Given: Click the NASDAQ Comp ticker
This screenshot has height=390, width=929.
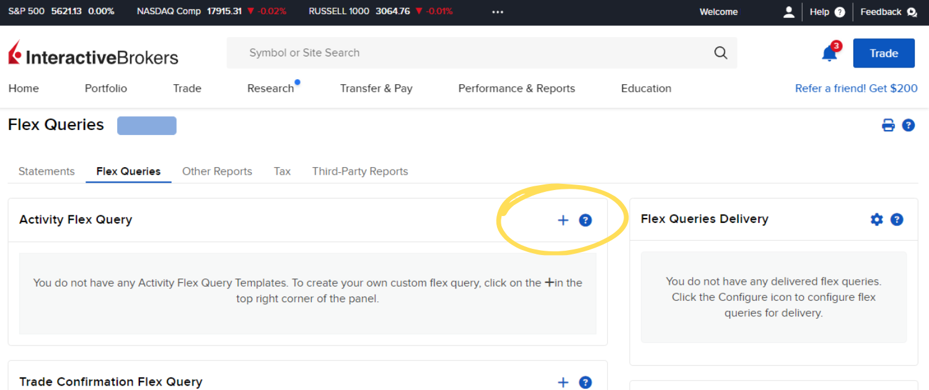Looking at the screenshot, I should click(x=211, y=11).
